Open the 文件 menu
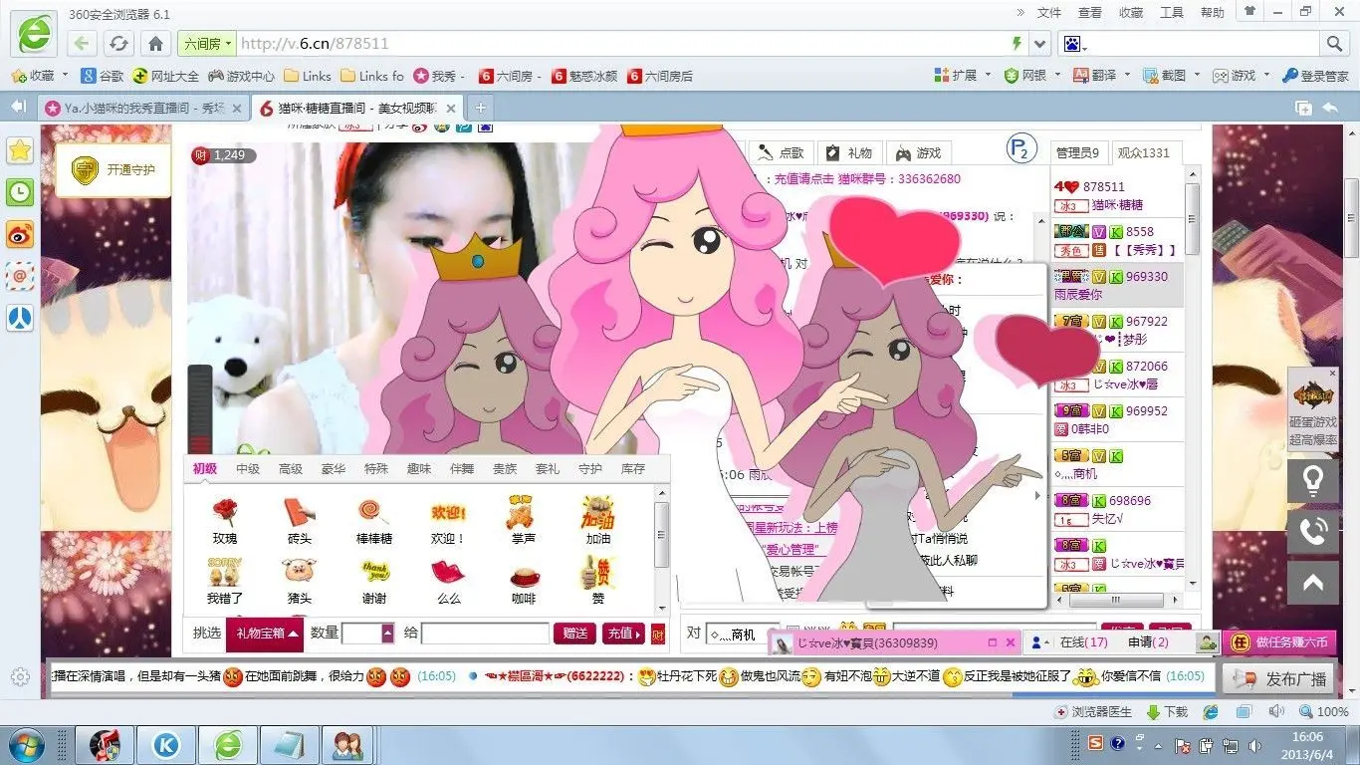1360x765 pixels. pyautogui.click(x=1049, y=13)
